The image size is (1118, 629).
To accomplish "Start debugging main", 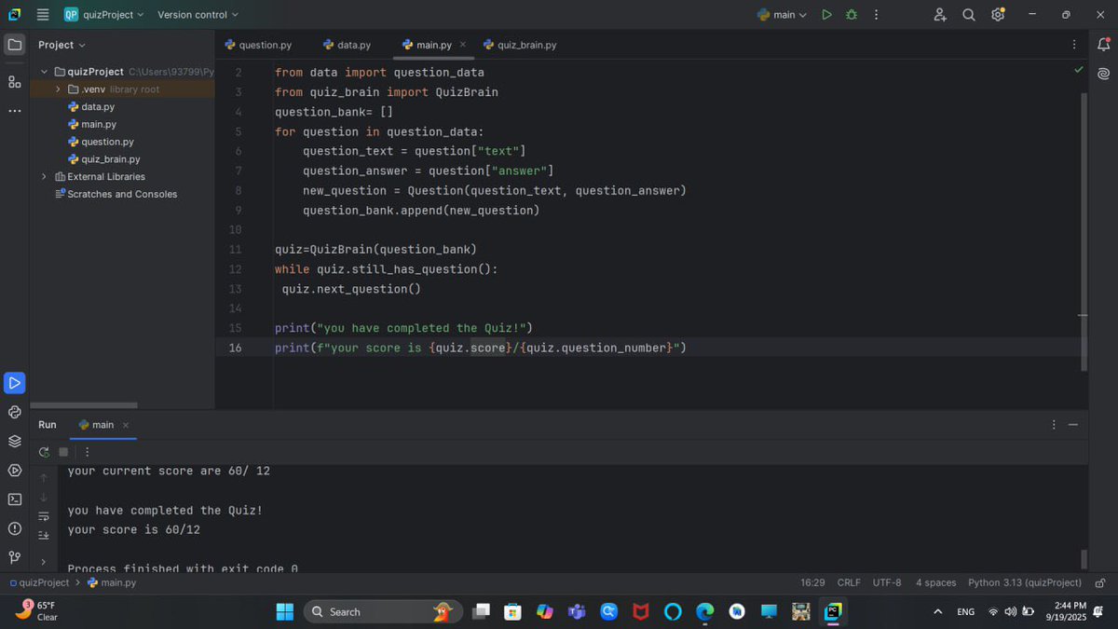I will click(851, 15).
